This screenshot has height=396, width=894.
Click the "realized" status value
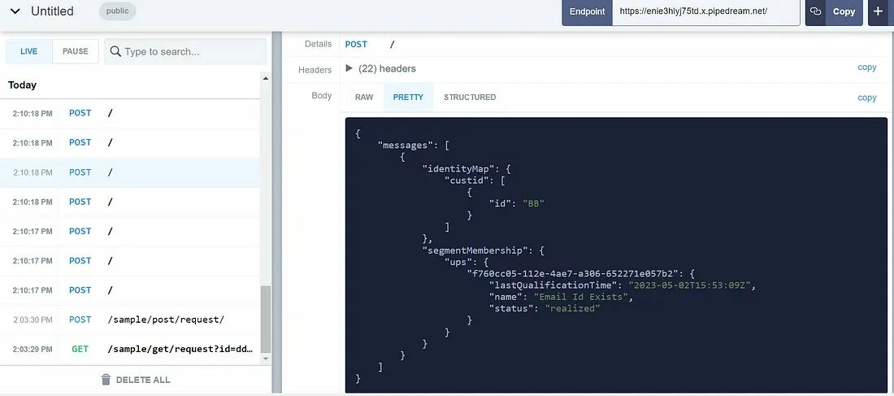coord(572,309)
